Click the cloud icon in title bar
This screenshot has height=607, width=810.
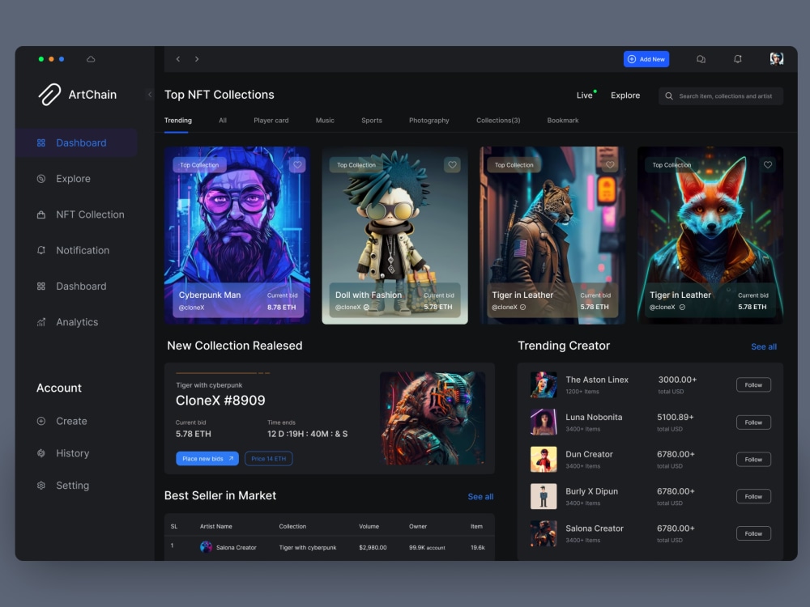91,59
